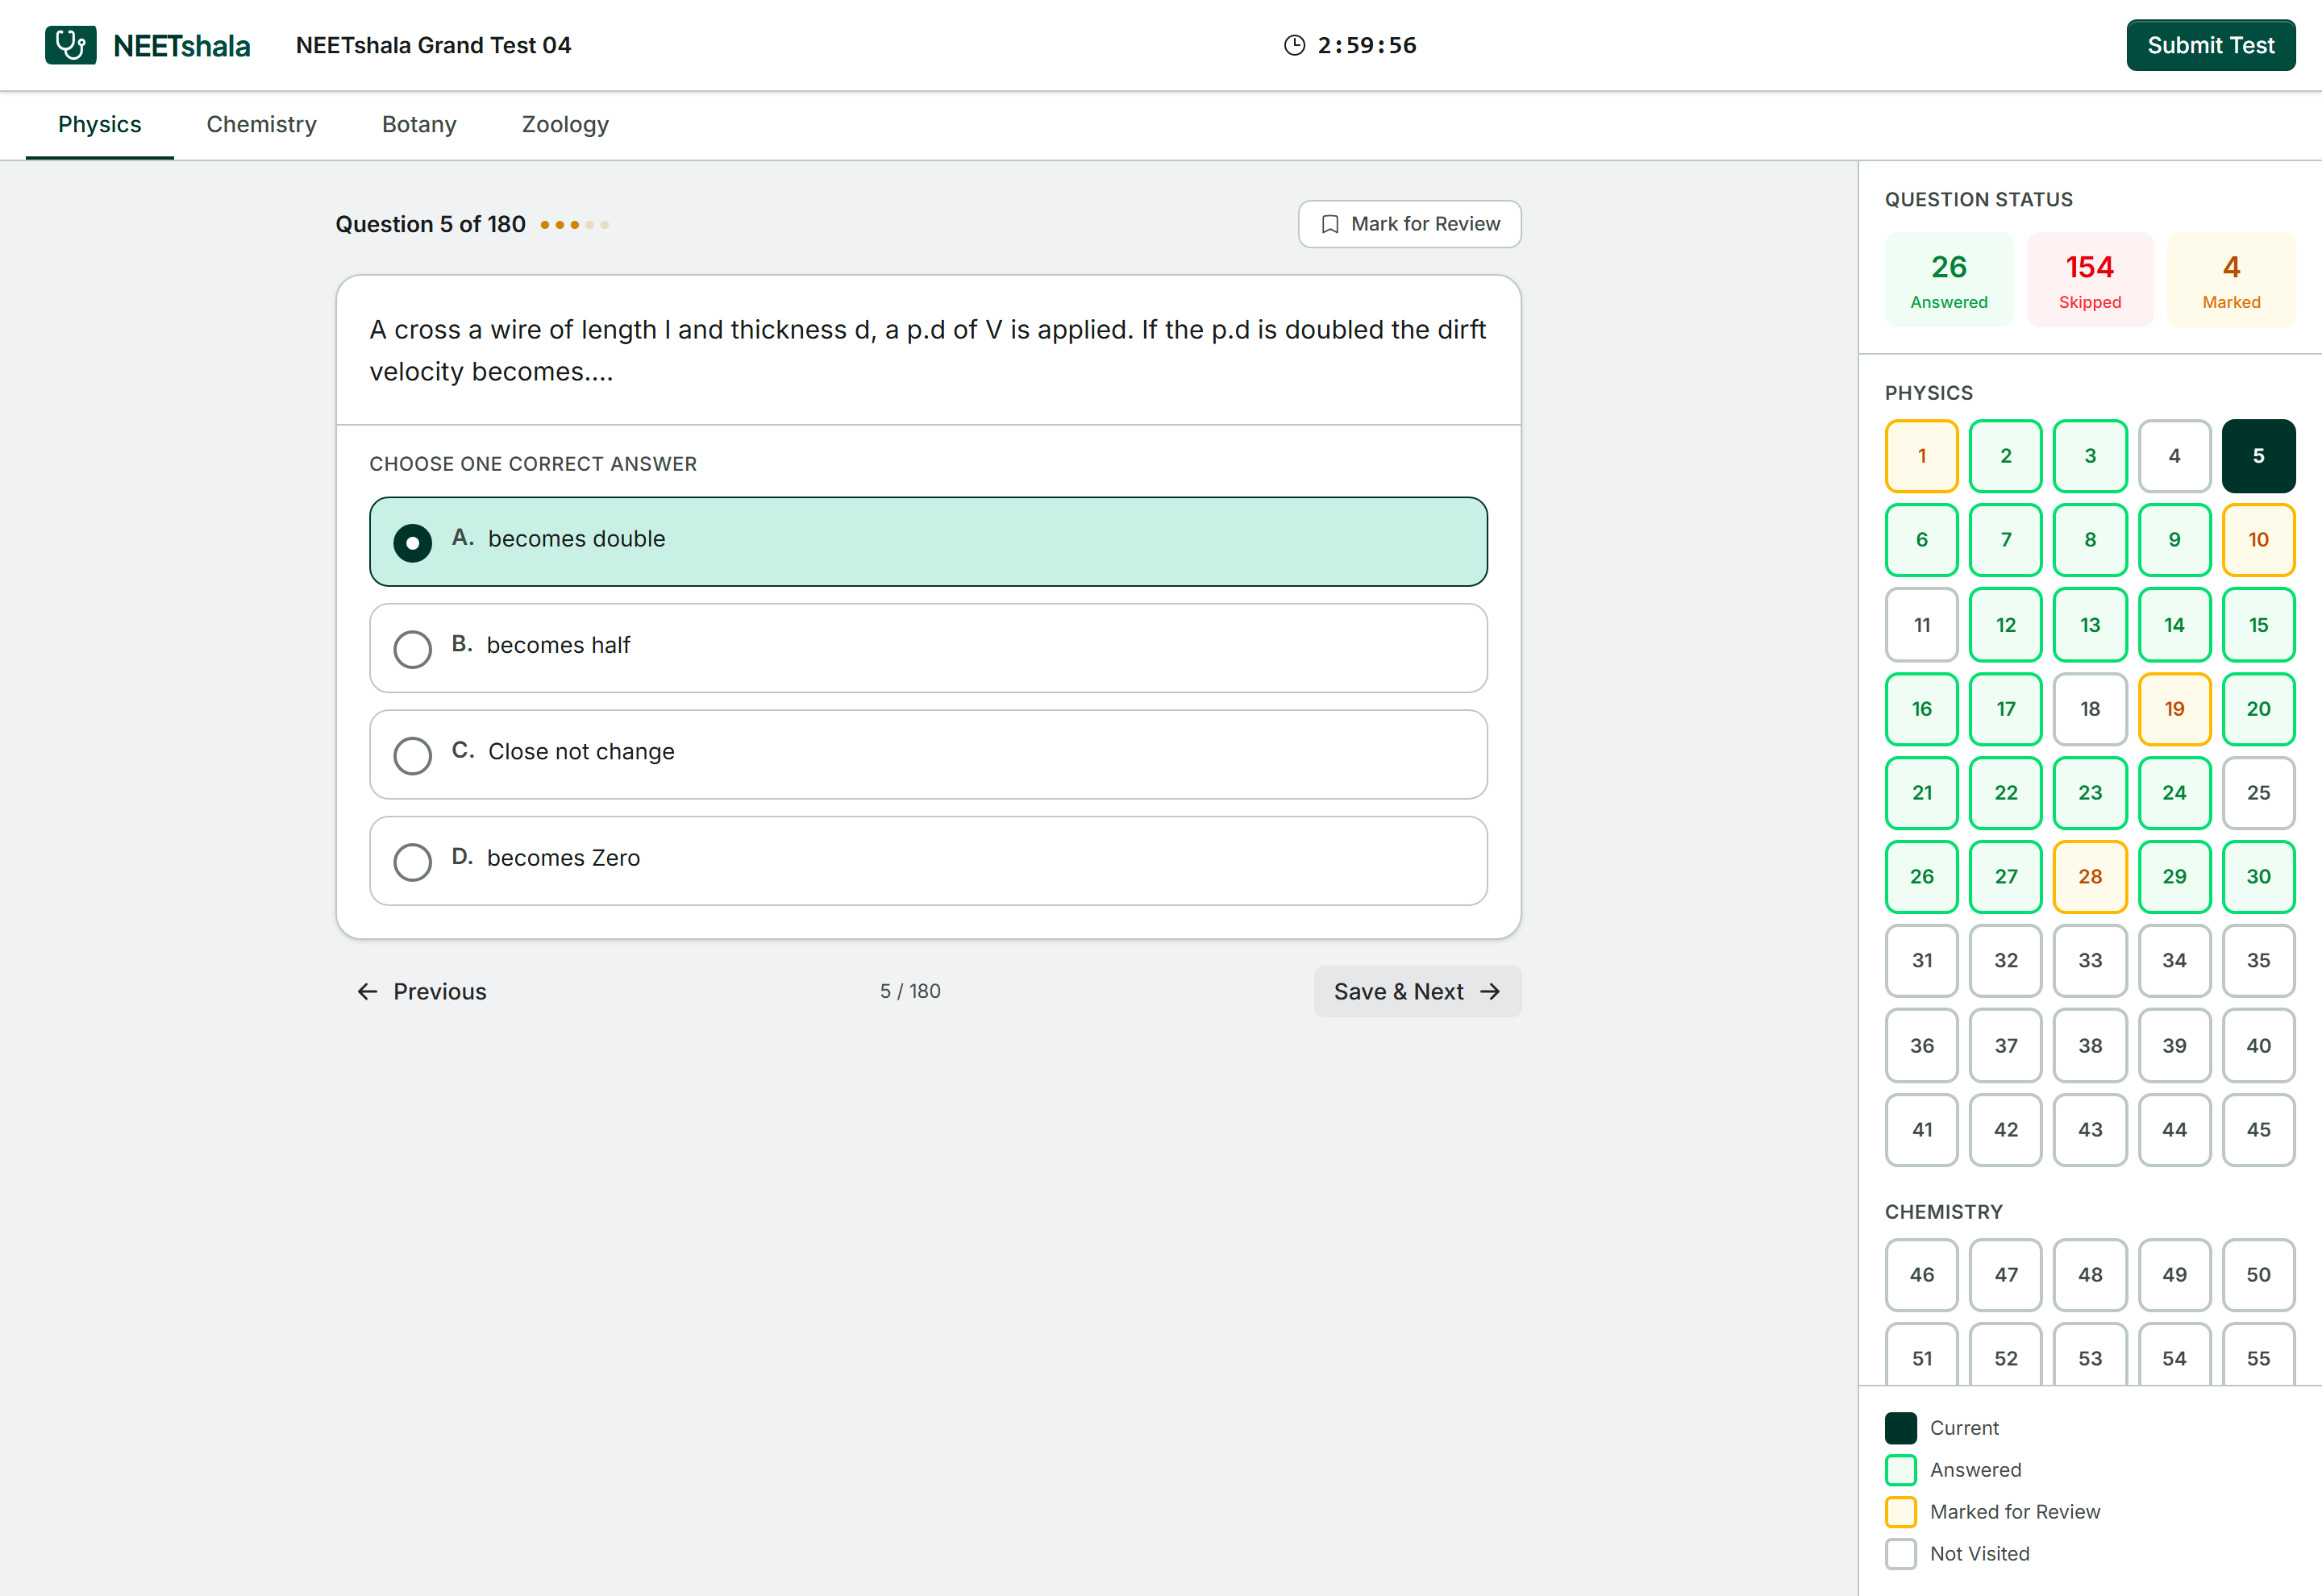Jump to answered question 30
The image size is (2322, 1596).
coord(2259,877)
